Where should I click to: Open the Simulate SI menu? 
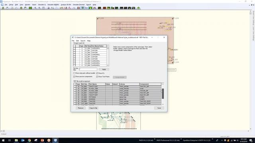pos(42,5)
